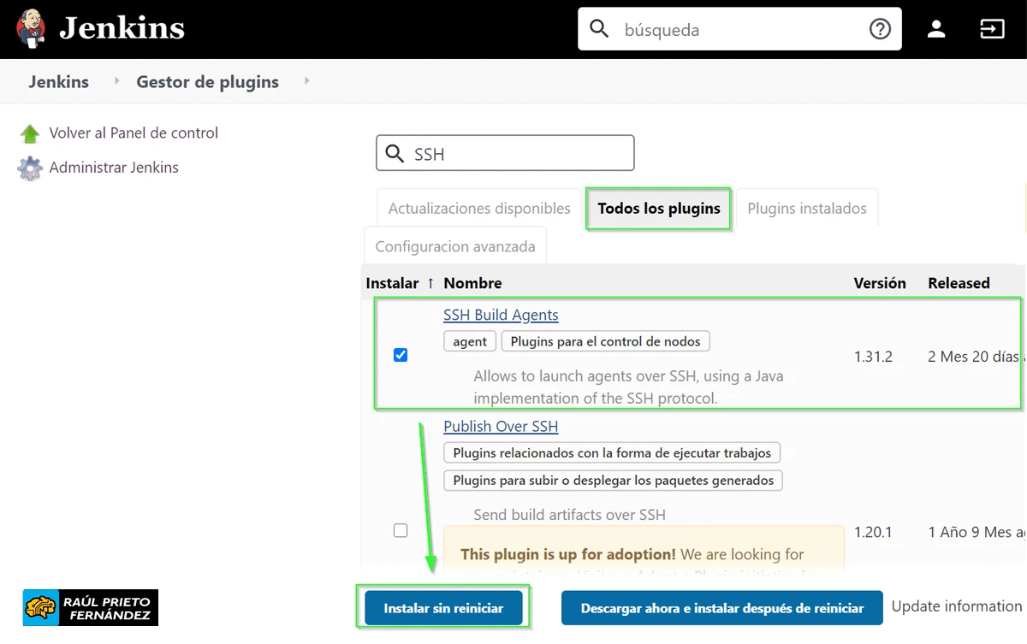Open the SSH Build Agents plugin link
This screenshot has height=644, width=1027.
(501, 315)
